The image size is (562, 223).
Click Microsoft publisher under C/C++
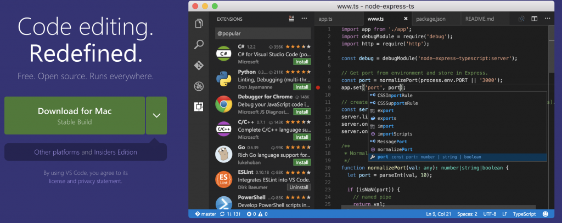(x=249, y=137)
